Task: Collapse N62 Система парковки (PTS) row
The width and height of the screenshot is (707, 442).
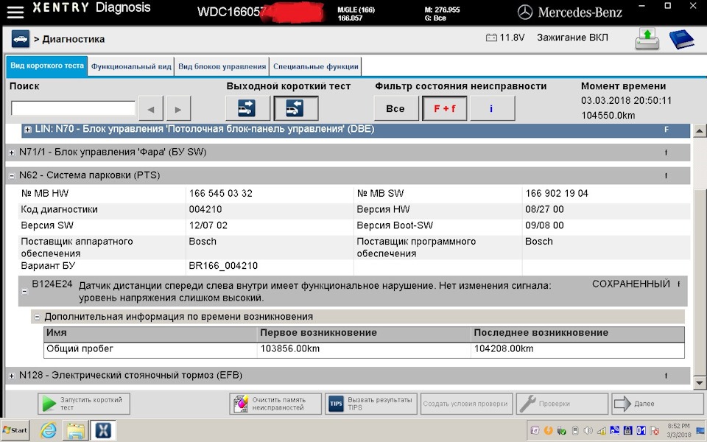Action: pos(12,176)
